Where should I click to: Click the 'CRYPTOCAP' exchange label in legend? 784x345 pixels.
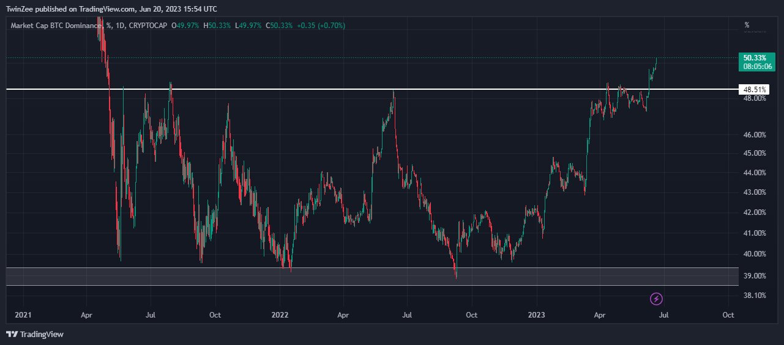(x=148, y=26)
